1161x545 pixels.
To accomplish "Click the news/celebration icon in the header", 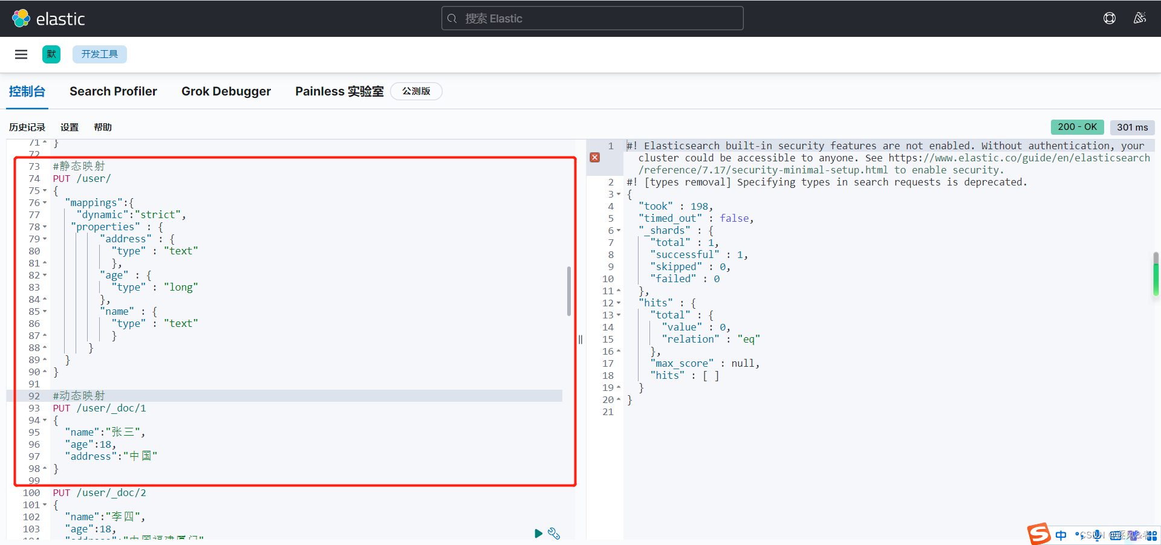I will coord(1140,18).
